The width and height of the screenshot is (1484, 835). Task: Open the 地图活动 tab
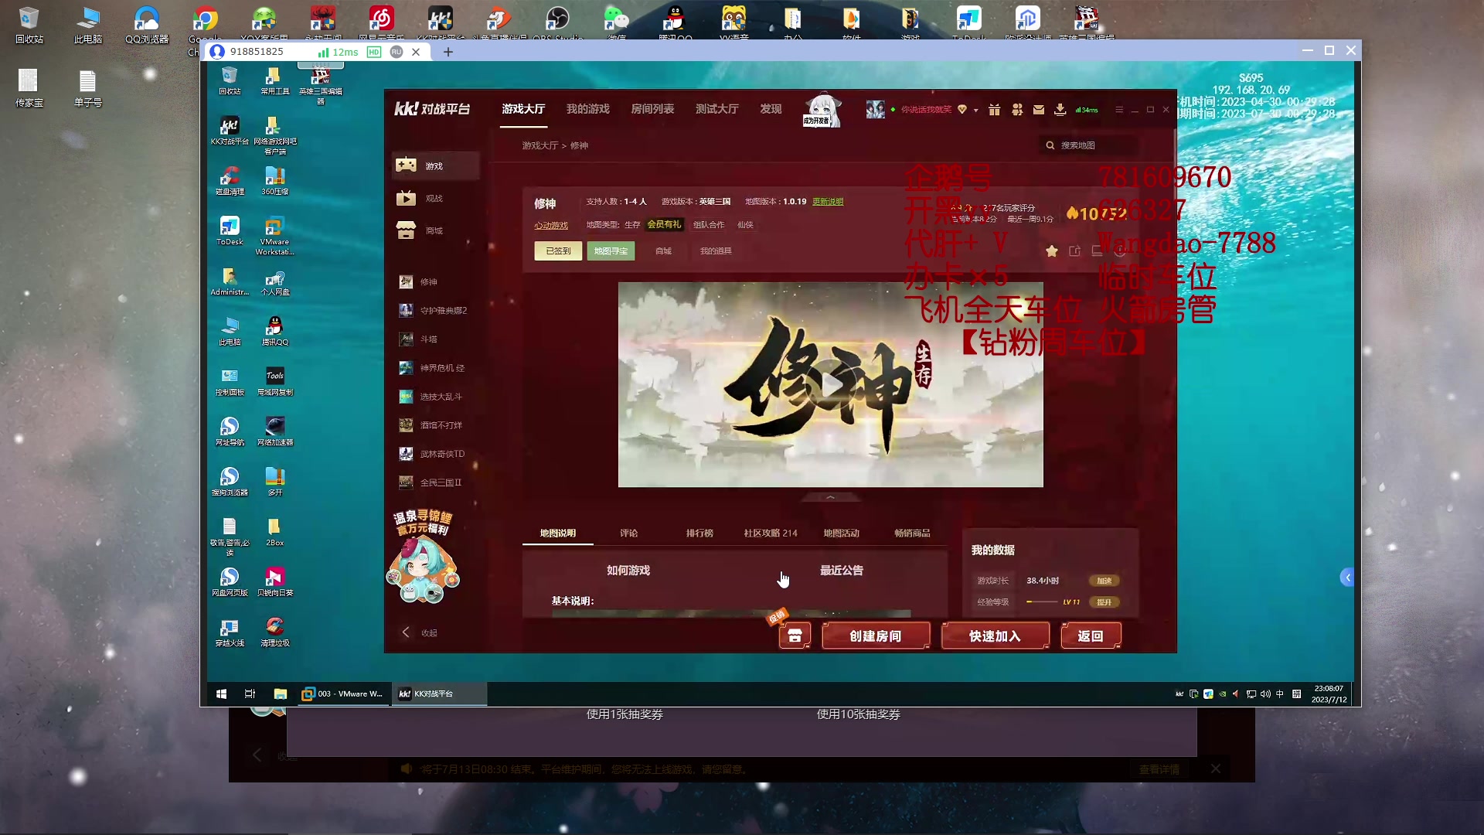[x=841, y=533]
